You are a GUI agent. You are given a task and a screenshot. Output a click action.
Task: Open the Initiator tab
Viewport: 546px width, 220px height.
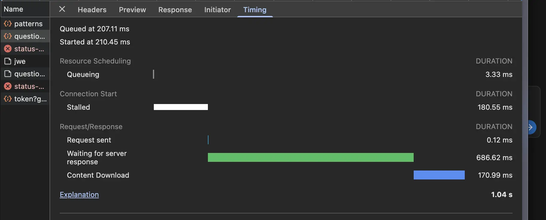point(217,10)
